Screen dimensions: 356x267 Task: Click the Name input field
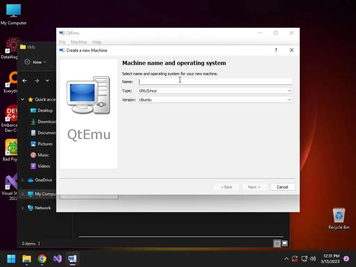(x=215, y=81)
